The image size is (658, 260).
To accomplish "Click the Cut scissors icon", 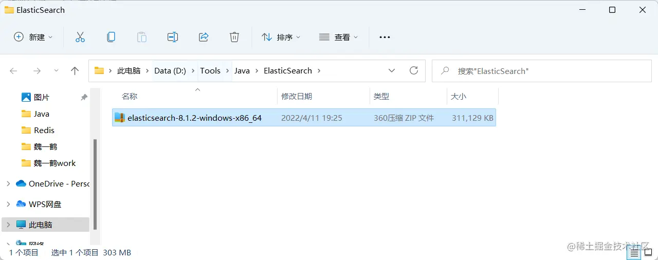I will click(80, 37).
